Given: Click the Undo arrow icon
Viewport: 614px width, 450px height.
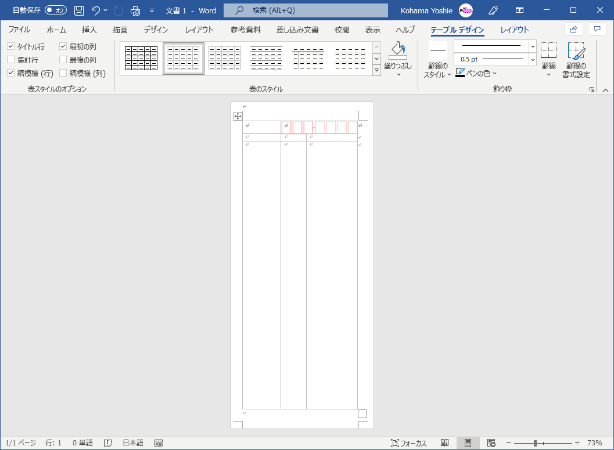Looking at the screenshot, I should click(x=96, y=10).
